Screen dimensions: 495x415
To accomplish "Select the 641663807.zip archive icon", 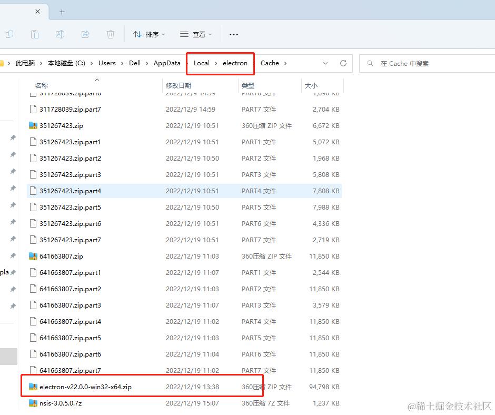I will [33, 256].
